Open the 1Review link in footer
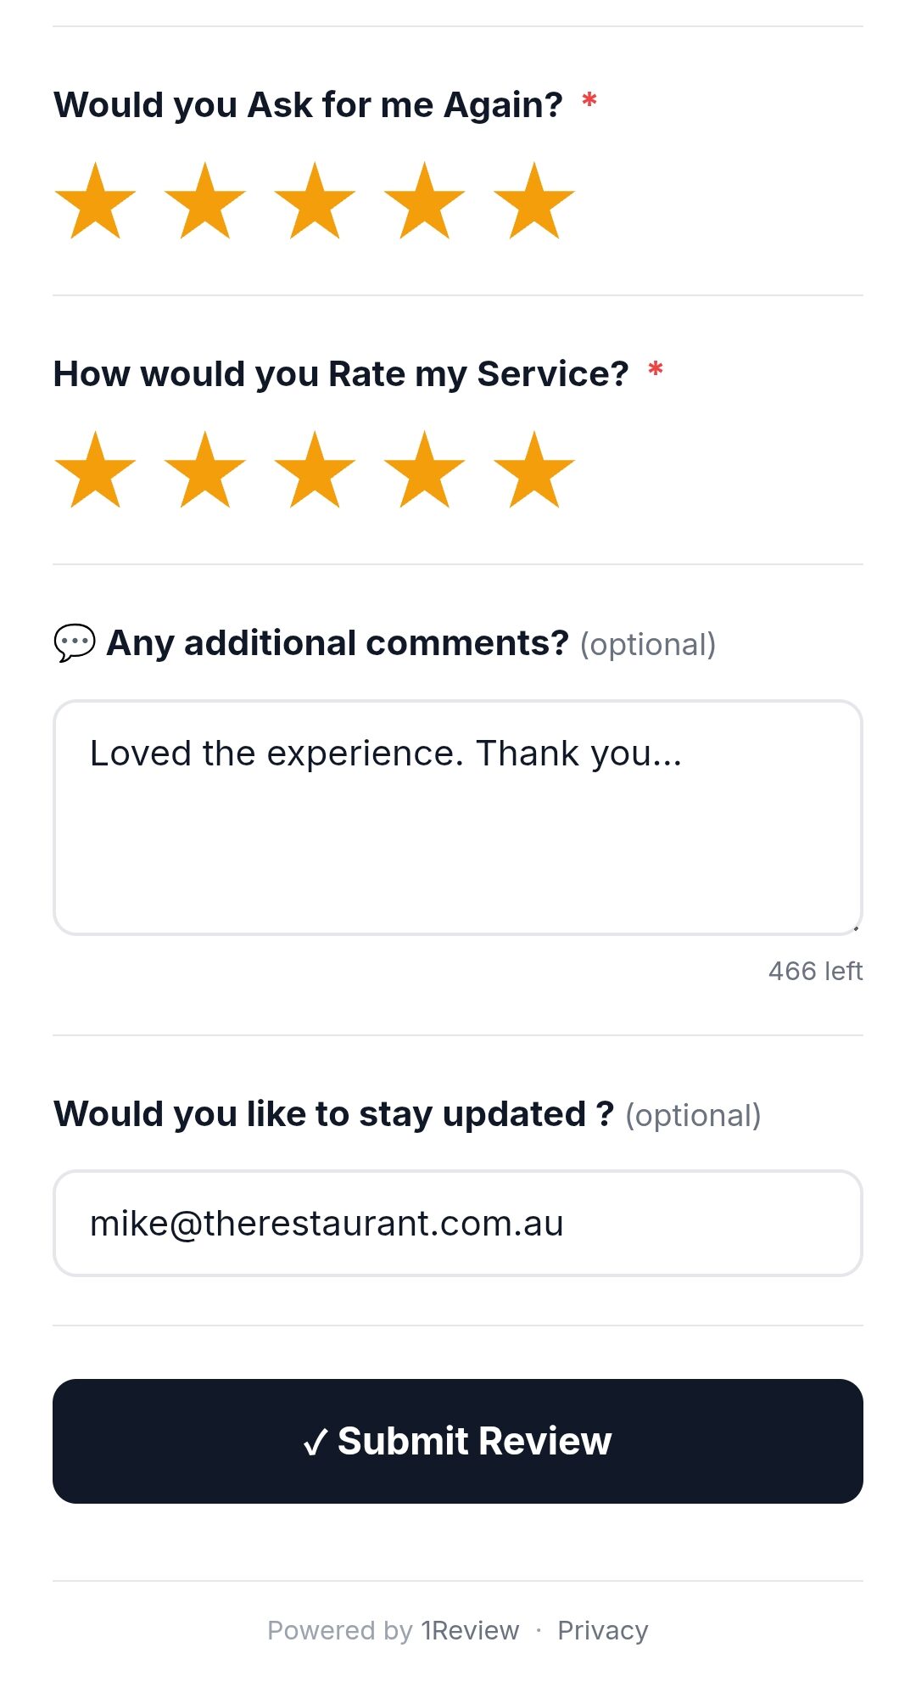916x1687 pixels. coord(470,1630)
